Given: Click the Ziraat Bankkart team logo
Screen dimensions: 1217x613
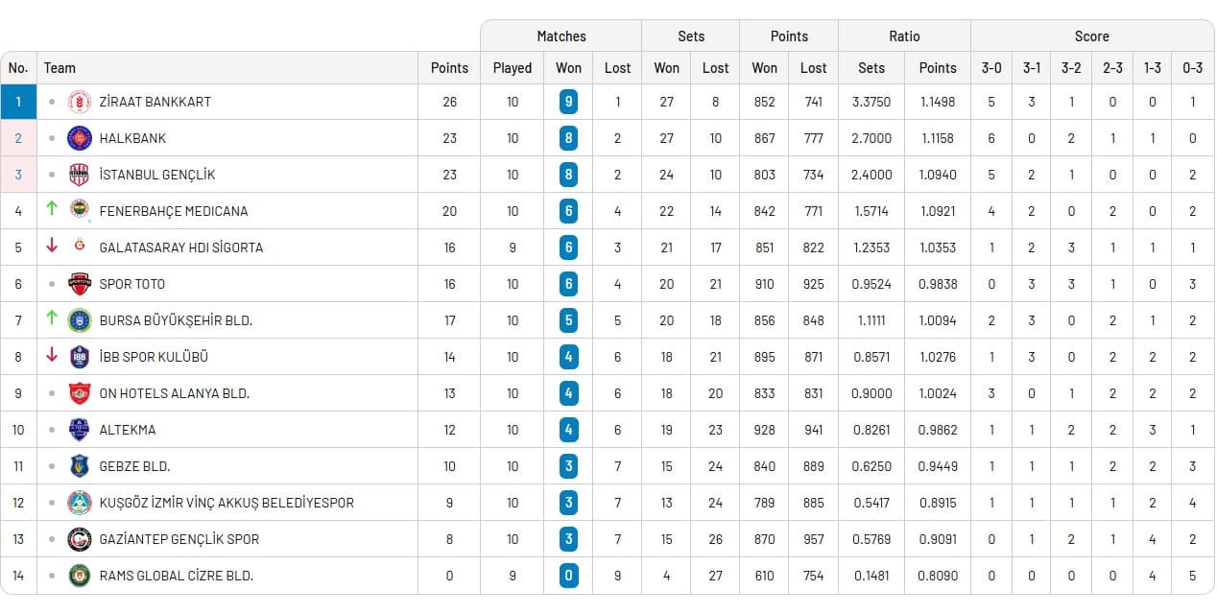Looking at the screenshot, I should (x=80, y=102).
